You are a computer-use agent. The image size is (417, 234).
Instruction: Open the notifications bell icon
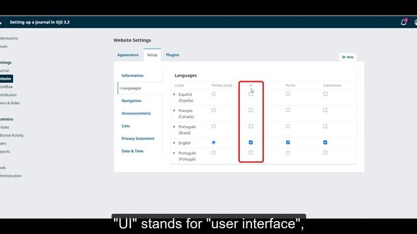[x=404, y=22]
